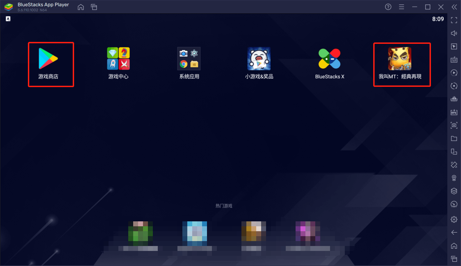Open the media folder icon in sidebar
This screenshot has height=266, width=461.
pos(454,138)
